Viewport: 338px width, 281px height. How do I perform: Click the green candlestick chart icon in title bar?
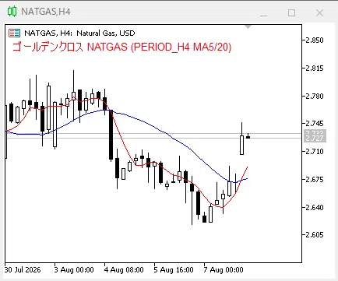click(12, 12)
